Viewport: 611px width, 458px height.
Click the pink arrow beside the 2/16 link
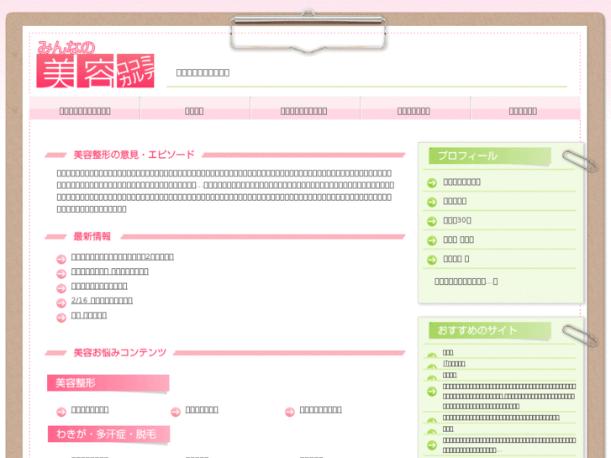click(61, 303)
